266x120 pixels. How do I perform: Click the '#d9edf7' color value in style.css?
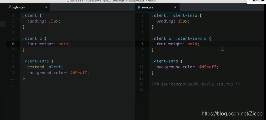[208, 67]
